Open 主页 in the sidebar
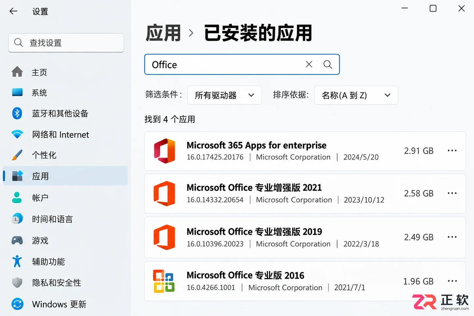The height and width of the screenshot is (316, 474). point(65,72)
